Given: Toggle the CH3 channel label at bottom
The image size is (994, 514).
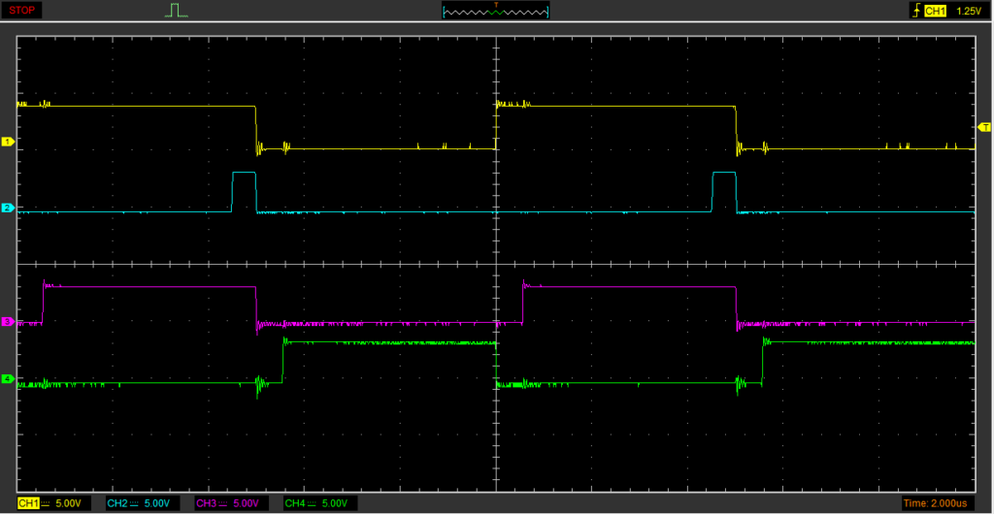Looking at the screenshot, I should tap(206, 503).
